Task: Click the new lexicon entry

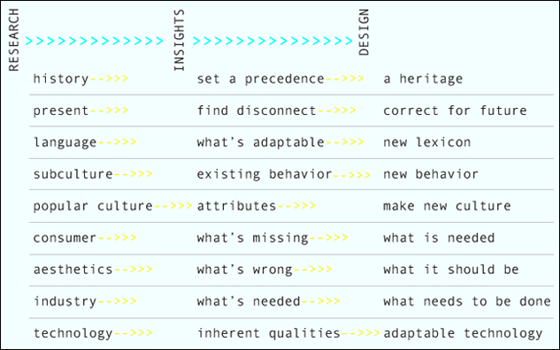Action: [426, 142]
